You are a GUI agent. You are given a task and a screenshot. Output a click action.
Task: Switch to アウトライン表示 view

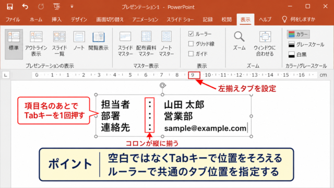tap(36, 44)
